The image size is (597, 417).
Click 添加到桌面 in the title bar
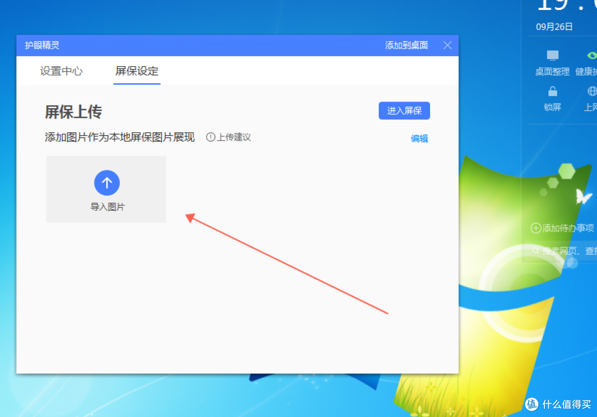pyautogui.click(x=406, y=46)
